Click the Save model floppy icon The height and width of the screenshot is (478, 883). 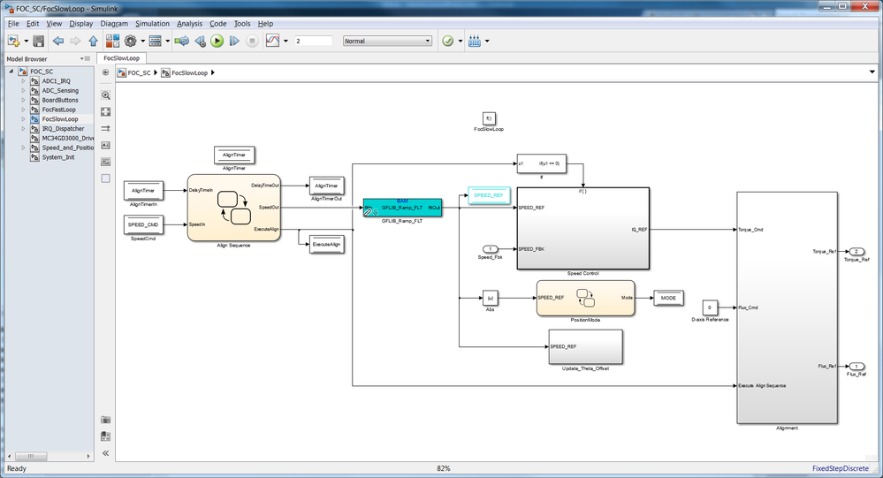(38, 42)
